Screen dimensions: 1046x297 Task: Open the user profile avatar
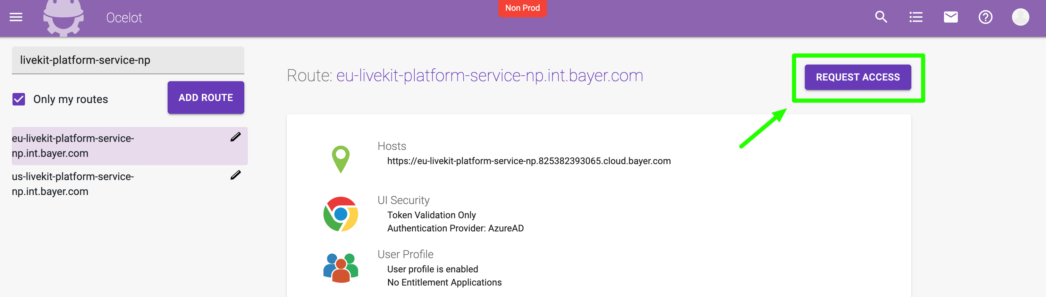coord(1020,17)
